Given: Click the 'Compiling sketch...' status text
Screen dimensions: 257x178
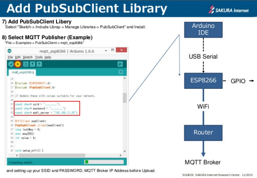Looking at the screenshot, I should pos(21,162).
